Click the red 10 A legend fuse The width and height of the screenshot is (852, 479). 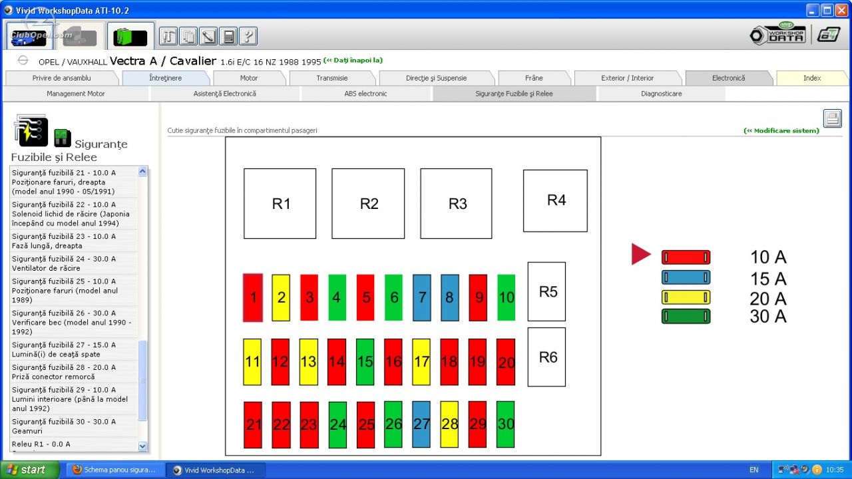click(x=686, y=257)
